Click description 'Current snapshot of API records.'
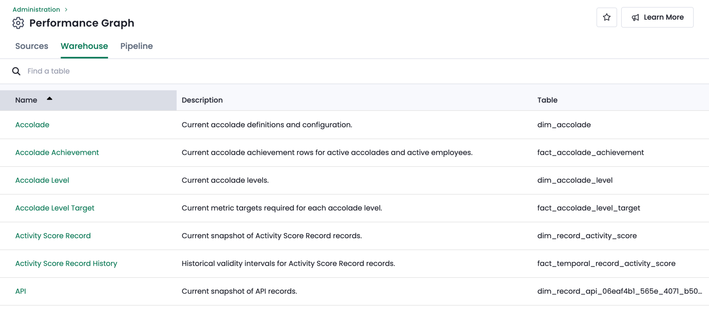 [239, 291]
